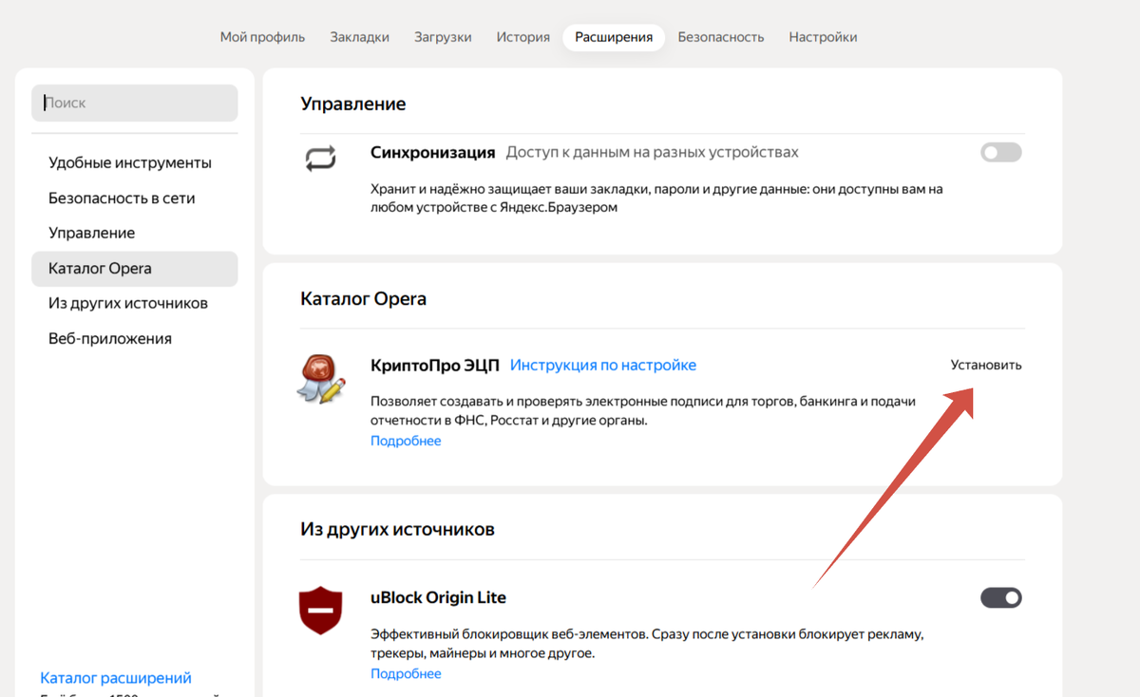Click the uBlock Origin Lite shield icon
The height and width of the screenshot is (697, 1140).
pos(321,609)
